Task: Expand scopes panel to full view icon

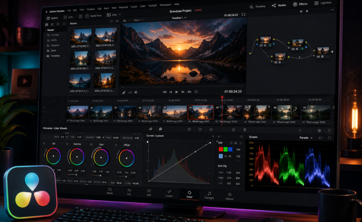Action: click(x=330, y=138)
